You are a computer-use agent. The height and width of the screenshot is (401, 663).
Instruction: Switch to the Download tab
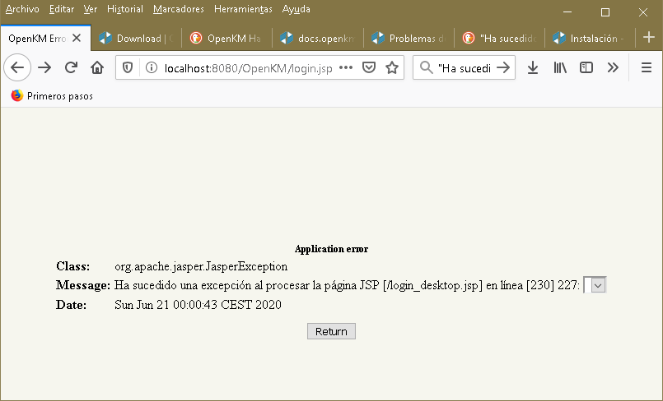(x=136, y=39)
